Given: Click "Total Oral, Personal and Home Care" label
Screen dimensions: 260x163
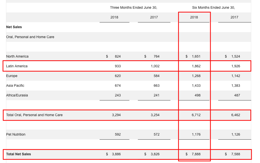Looking at the screenshot, I should point(34,115).
